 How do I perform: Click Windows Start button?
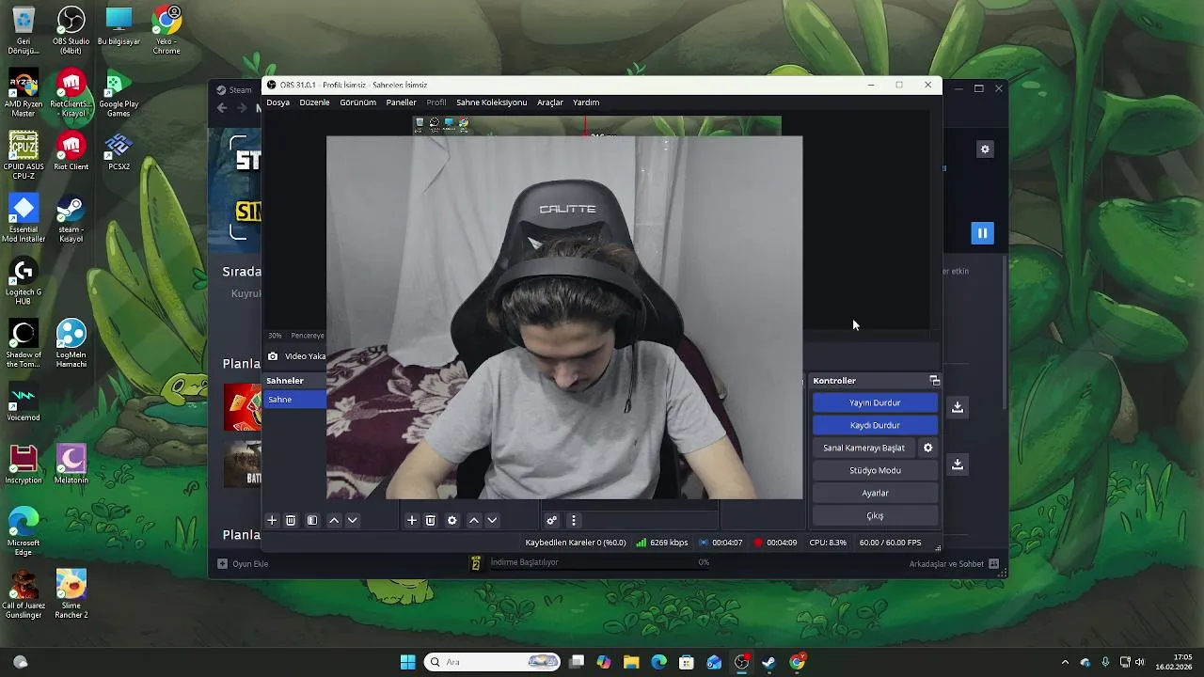click(x=407, y=662)
